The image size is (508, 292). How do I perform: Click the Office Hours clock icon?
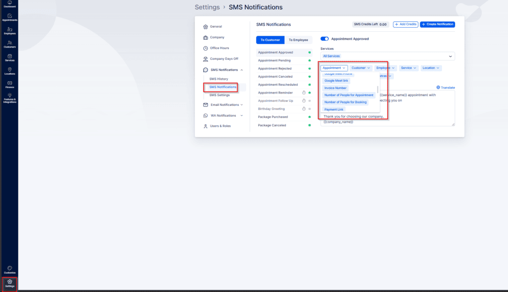point(205,48)
